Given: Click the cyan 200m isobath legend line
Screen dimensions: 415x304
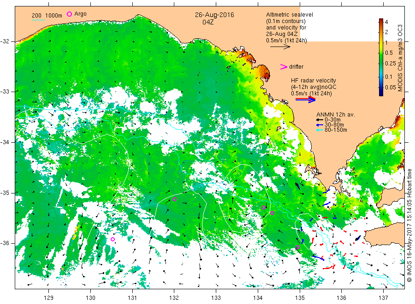Looking at the screenshot, I should point(38,20).
